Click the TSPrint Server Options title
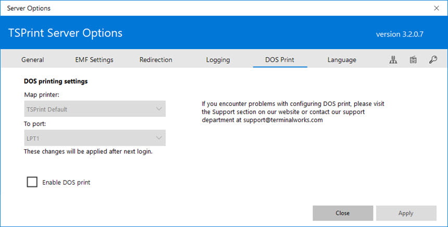This screenshot has width=448, height=227. pyautogui.click(x=65, y=33)
